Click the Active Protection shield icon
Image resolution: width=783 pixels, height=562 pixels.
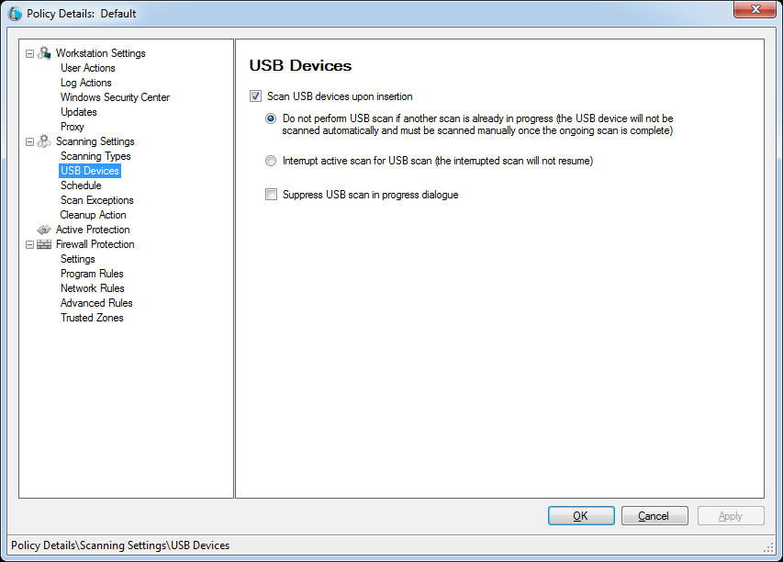click(x=44, y=230)
